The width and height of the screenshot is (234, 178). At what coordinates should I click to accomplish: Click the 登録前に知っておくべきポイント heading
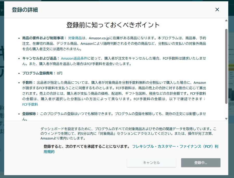point(113,25)
